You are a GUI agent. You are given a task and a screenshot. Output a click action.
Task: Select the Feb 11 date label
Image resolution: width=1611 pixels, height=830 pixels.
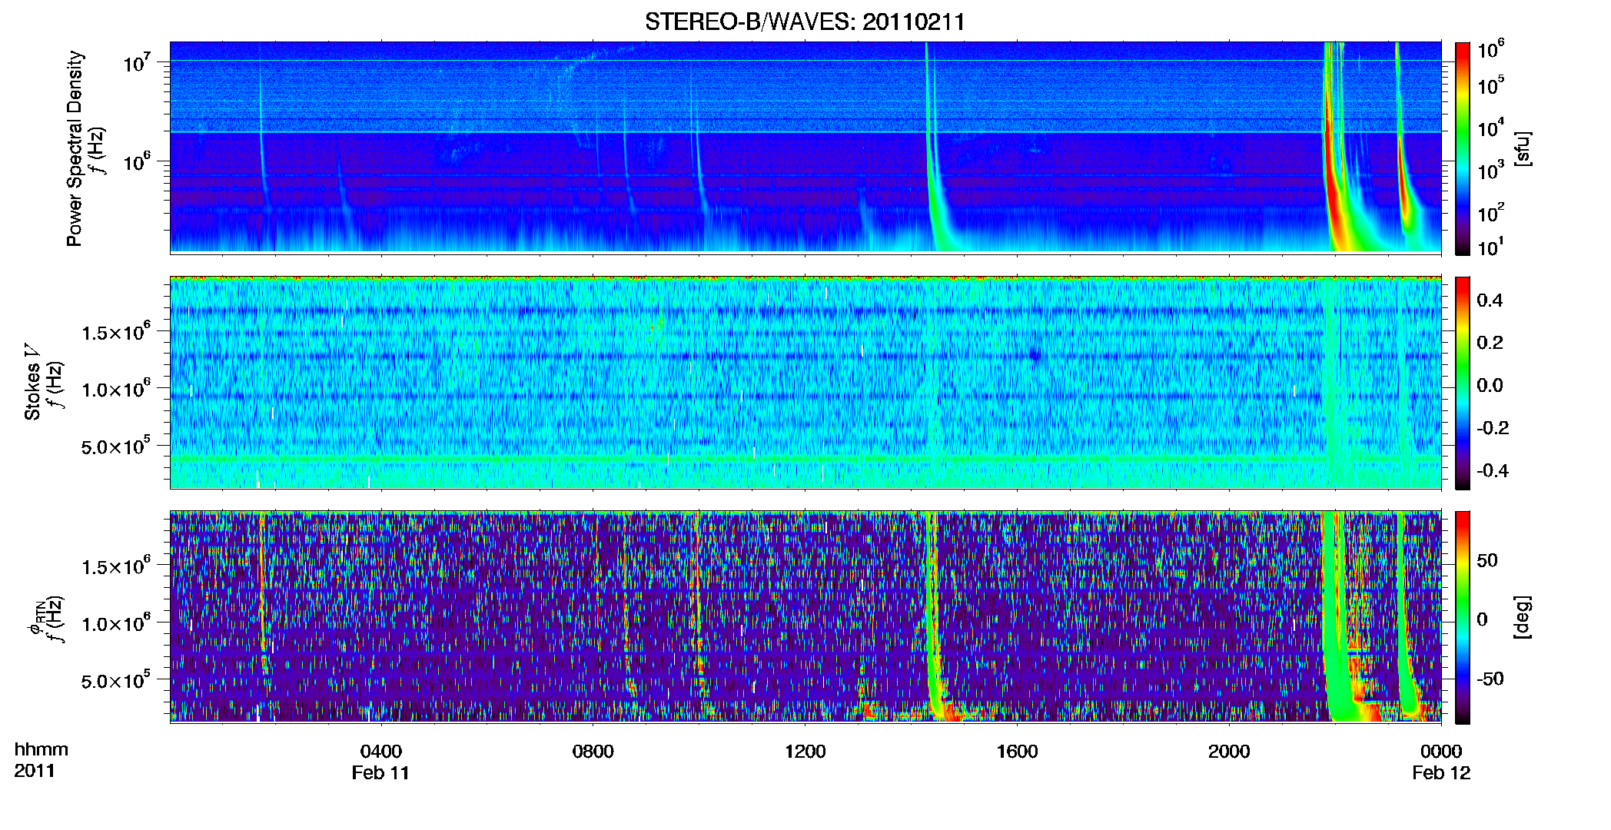pyautogui.click(x=380, y=772)
